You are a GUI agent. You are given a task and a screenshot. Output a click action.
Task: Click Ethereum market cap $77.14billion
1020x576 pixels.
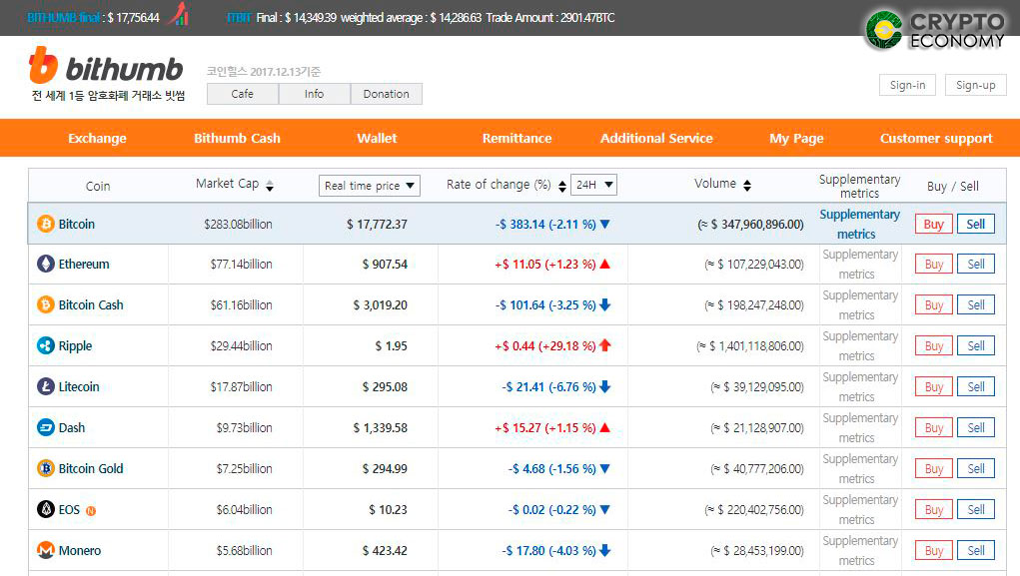(242, 264)
